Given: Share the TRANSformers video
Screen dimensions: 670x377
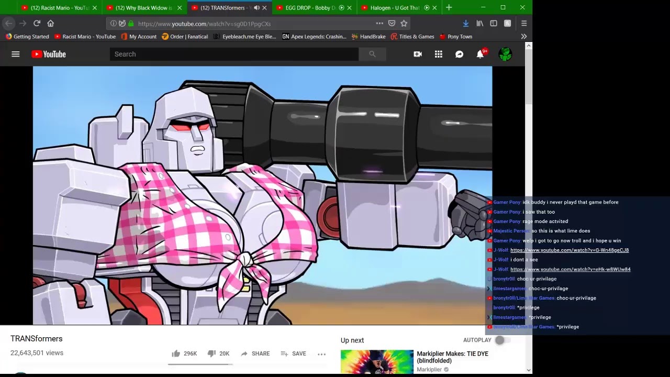Looking at the screenshot, I should click(x=255, y=353).
